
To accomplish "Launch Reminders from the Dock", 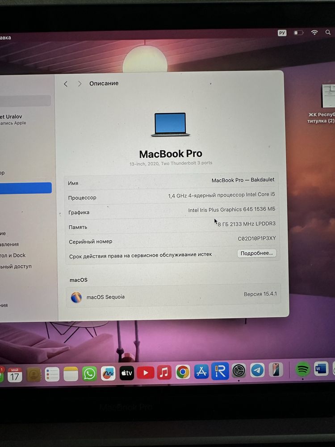I will click(x=52, y=374).
